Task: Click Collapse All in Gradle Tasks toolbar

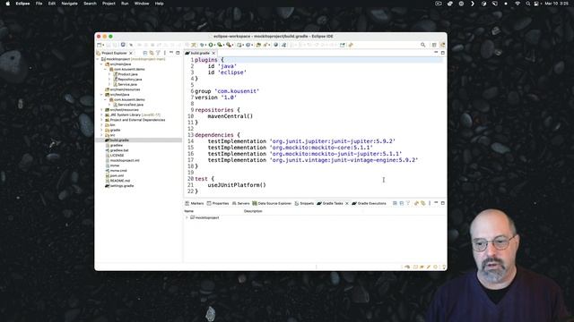Action: (x=402, y=203)
